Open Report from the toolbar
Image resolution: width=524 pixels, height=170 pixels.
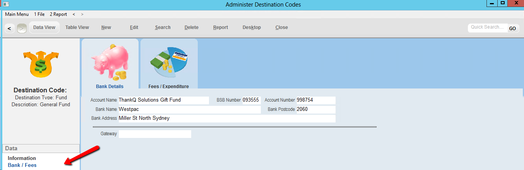click(x=221, y=27)
